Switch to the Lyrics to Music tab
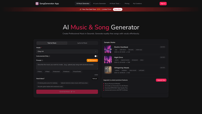The image size is (202, 114). click(82, 43)
